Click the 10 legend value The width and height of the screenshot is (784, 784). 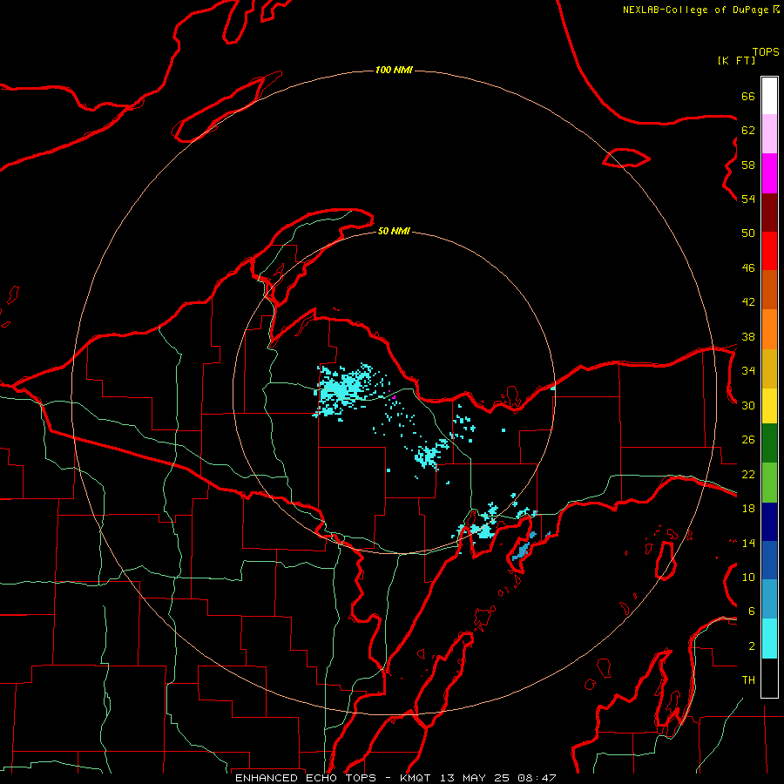[748, 577]
